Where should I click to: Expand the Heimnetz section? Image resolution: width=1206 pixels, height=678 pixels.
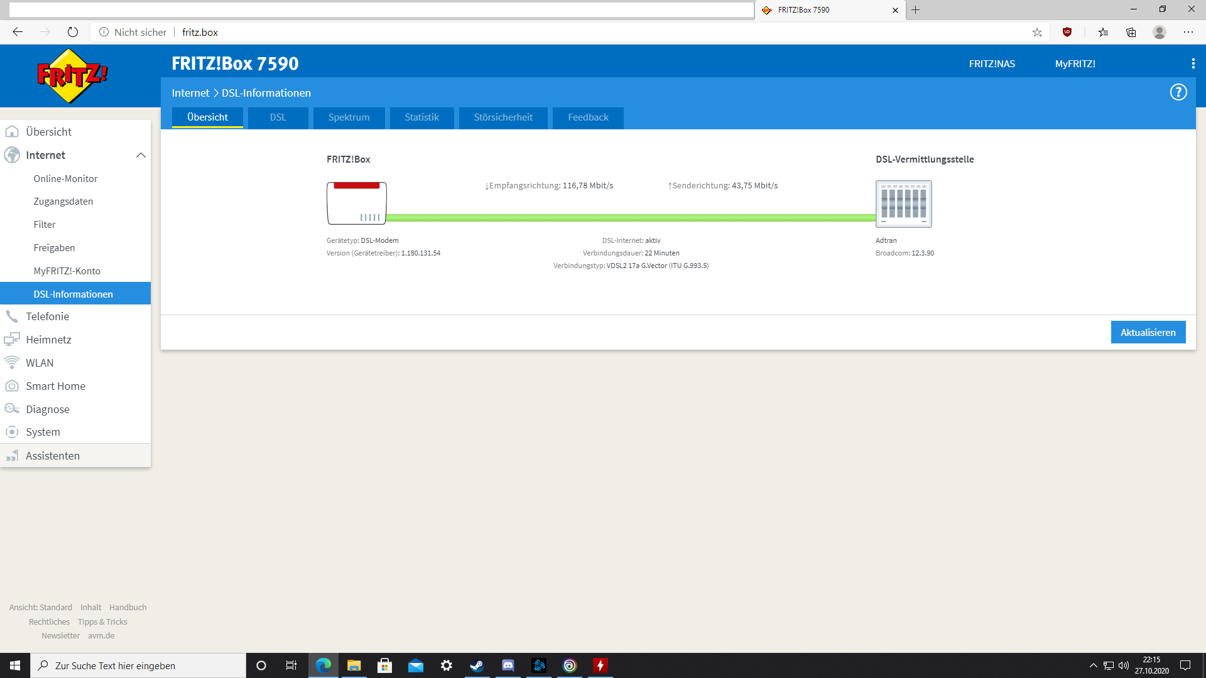pos(48,340)
